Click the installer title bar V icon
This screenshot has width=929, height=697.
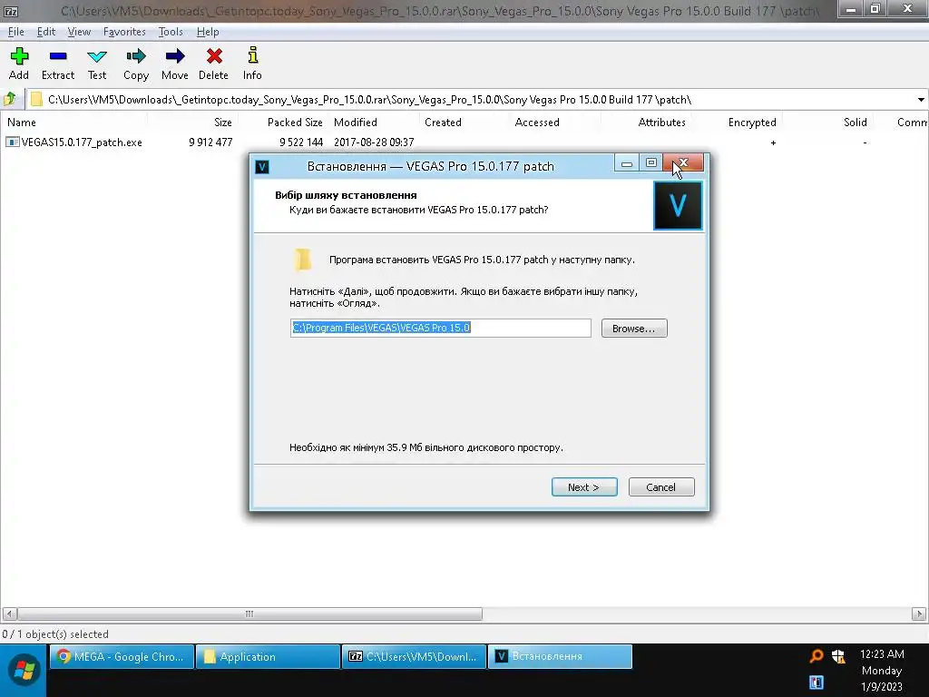[262, 167]
